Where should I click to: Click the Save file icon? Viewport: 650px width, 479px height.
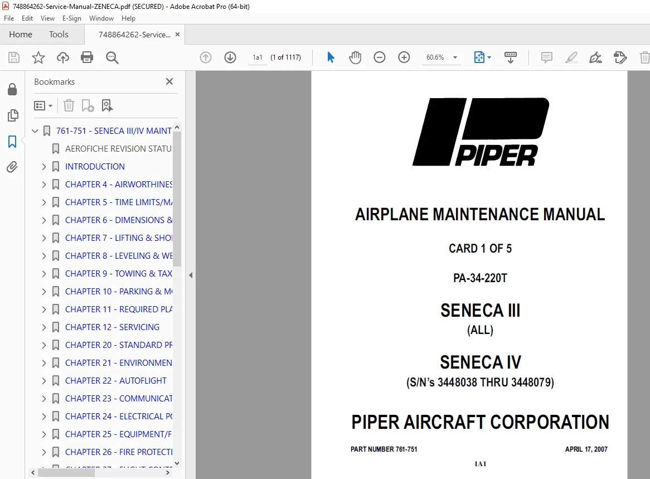[14, 57]
